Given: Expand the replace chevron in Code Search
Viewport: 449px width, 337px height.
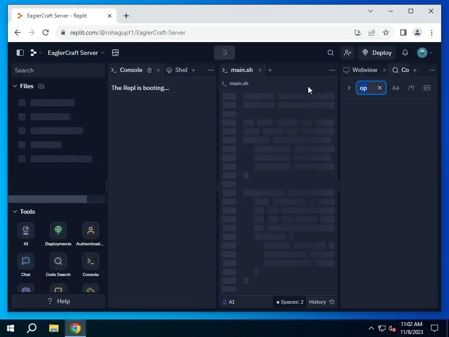Looking at the screenshot, I should pyautogui.click(x=349, y=88).
